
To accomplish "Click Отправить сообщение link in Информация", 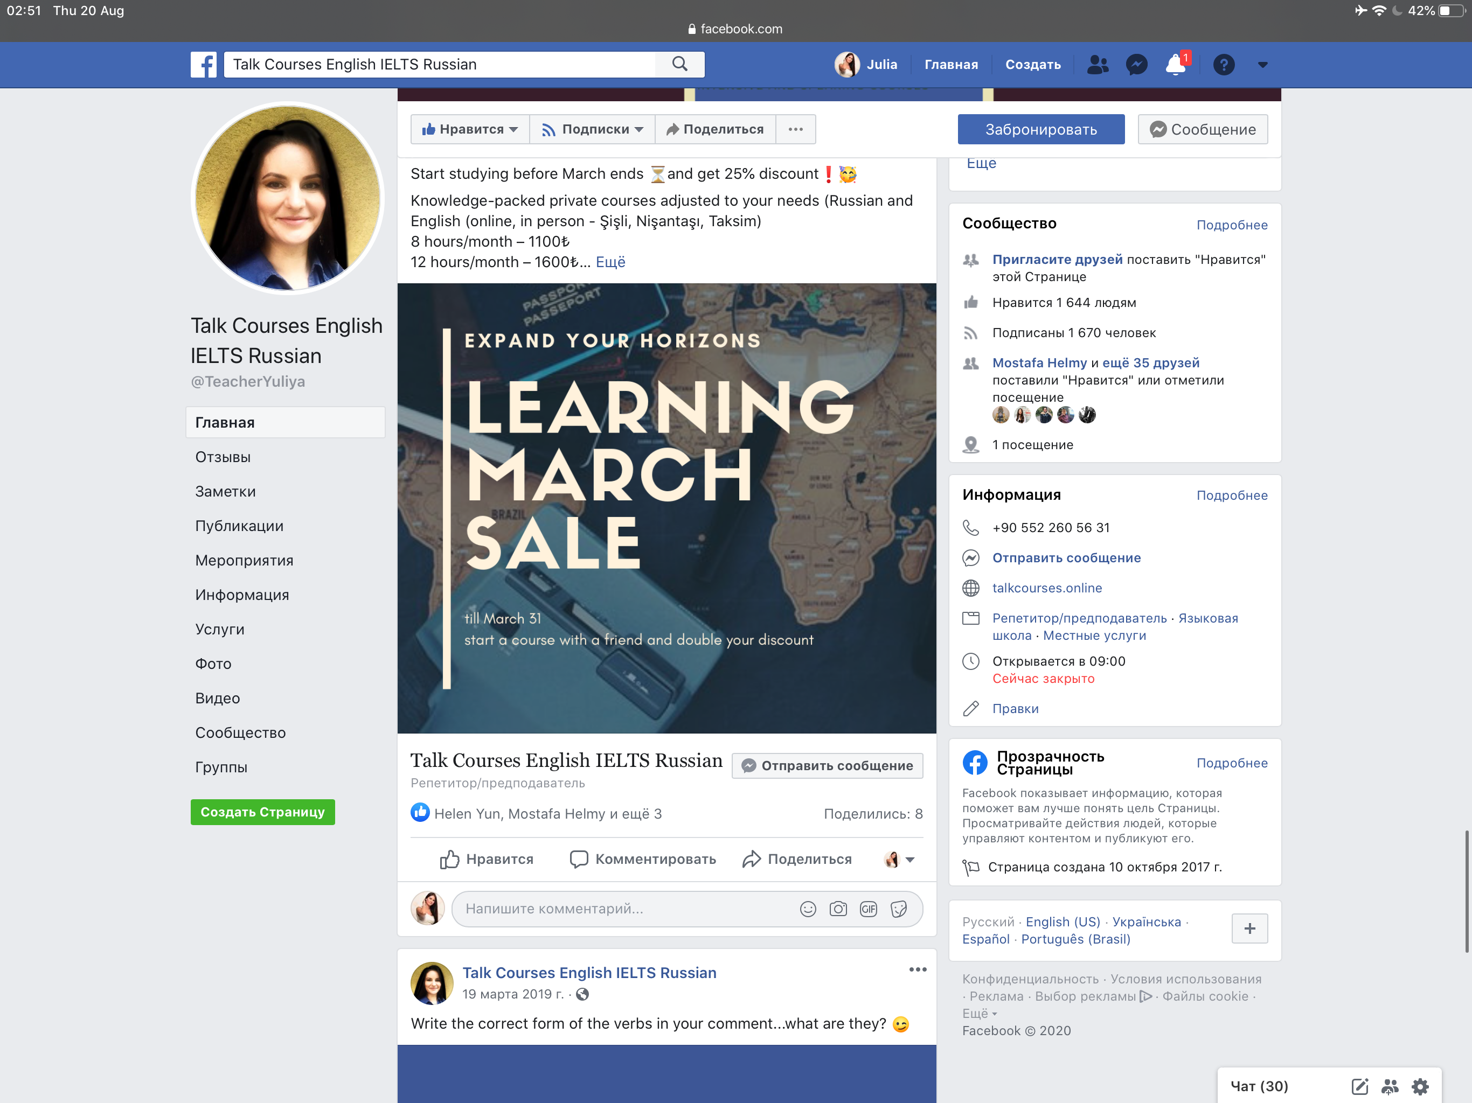I will pyautogui.click(x=1067, y=558).
